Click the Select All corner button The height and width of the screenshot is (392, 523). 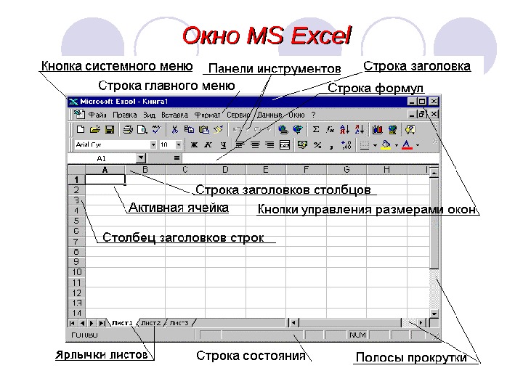[x=77, y=170]
